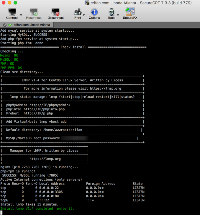Click the 'lnmp status manage' command line
This screenshot has width=200, height=215.
[73, 97]
